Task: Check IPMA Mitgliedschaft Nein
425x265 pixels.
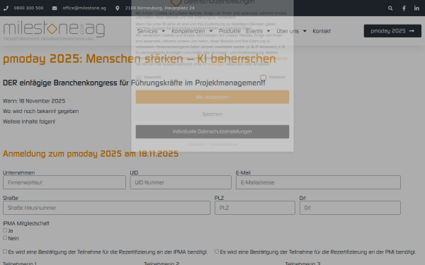Action: 5,237
